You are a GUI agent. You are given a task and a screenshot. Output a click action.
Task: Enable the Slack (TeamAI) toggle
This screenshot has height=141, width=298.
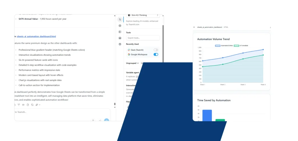156,50
